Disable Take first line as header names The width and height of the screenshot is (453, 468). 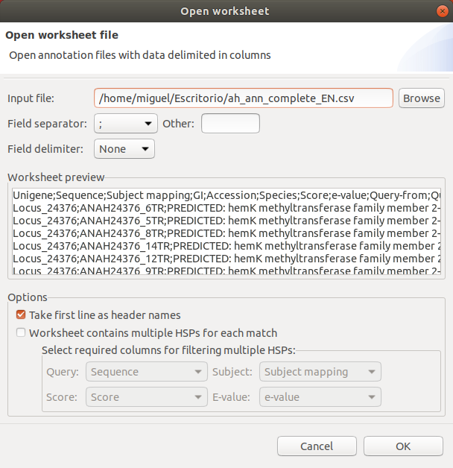pos(21,315)
